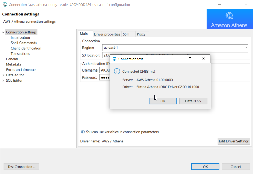Image resolution: width=253 pixels, height=174 pixels.
Task: Select Metadata in the tree
Action: tap(13, 64)
